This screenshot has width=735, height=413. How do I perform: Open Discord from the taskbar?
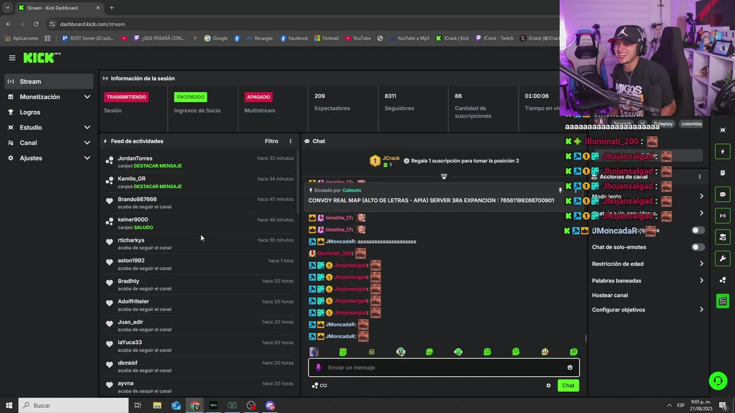270,406
